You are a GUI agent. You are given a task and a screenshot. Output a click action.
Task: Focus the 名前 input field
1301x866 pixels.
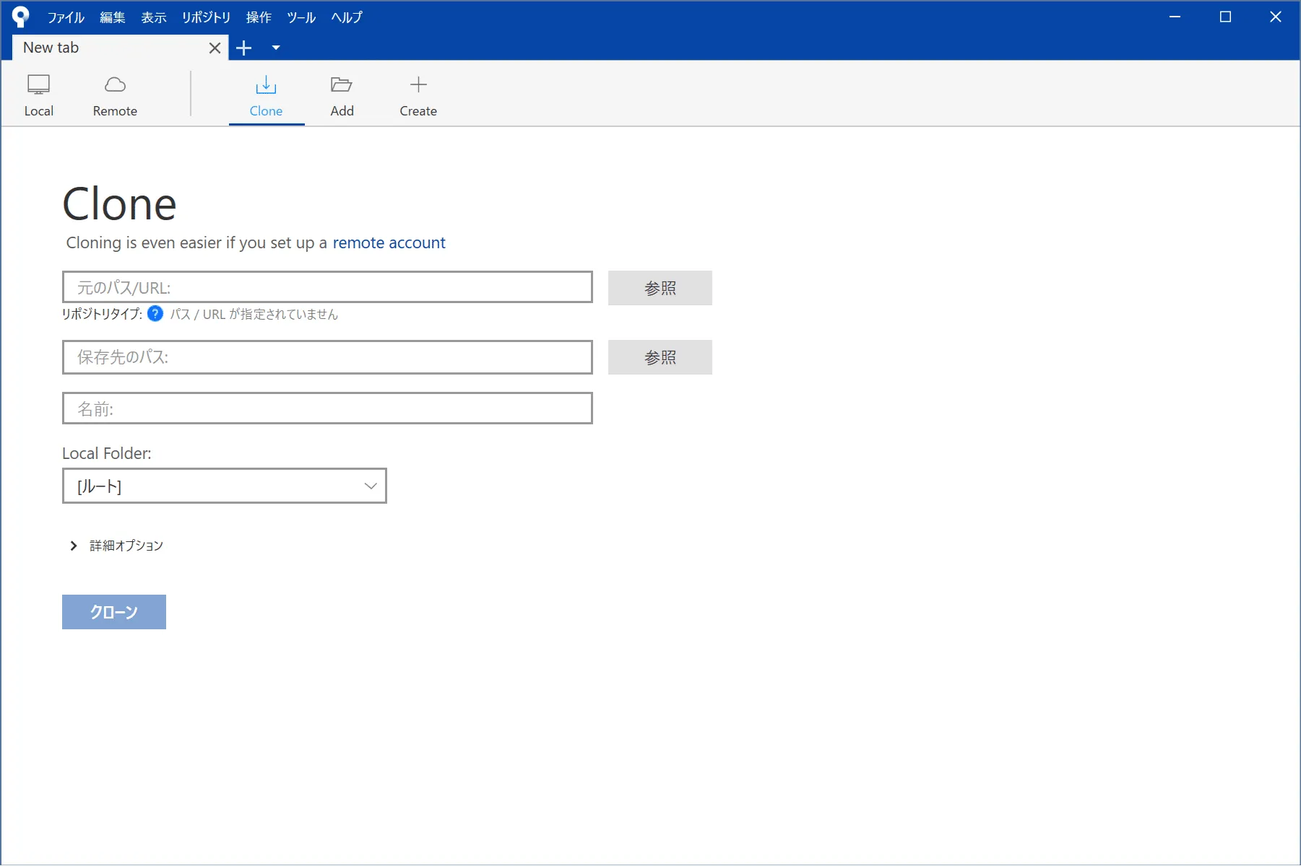click(327, 408)
